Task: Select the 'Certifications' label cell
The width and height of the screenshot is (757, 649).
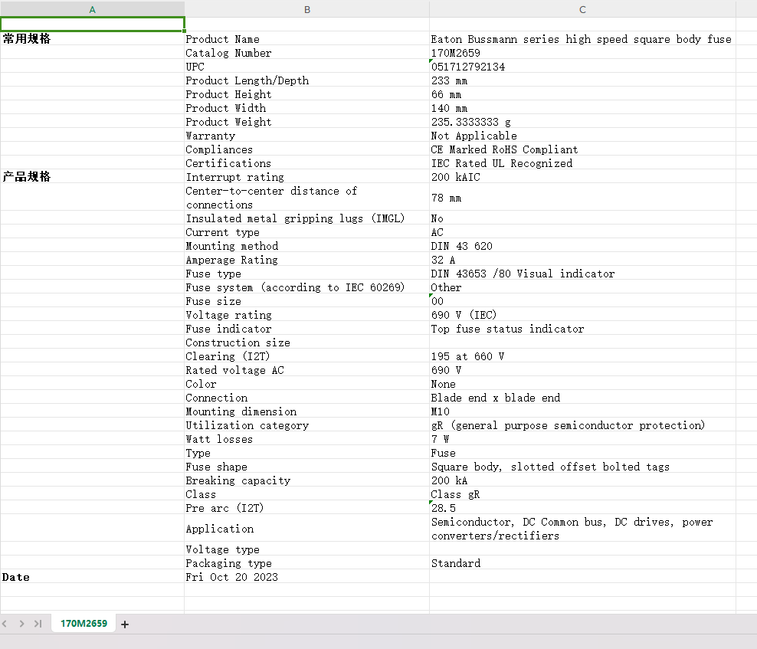Action: pyautogui.click(x=307, y=163)
